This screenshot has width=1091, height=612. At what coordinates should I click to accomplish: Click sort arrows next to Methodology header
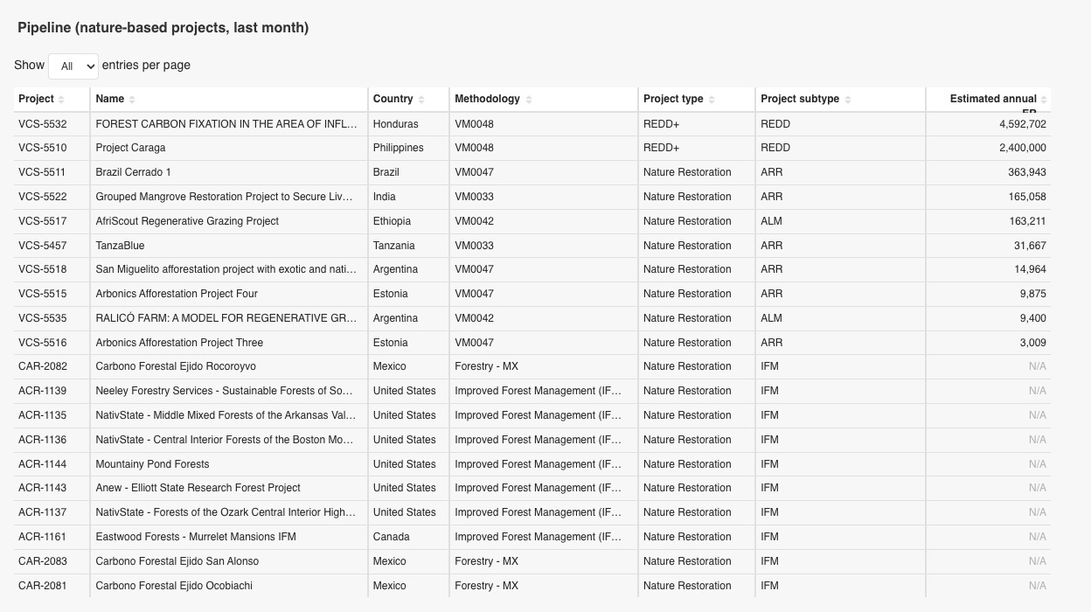(529, 100)
